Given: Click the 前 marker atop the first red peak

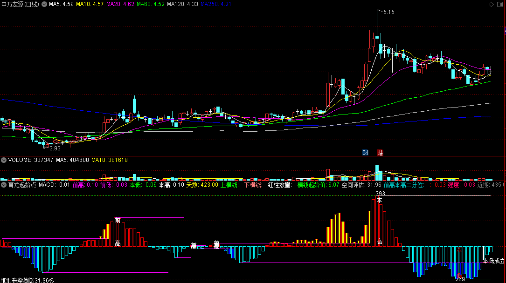Looking at the screenshot, I should (118, 220).
